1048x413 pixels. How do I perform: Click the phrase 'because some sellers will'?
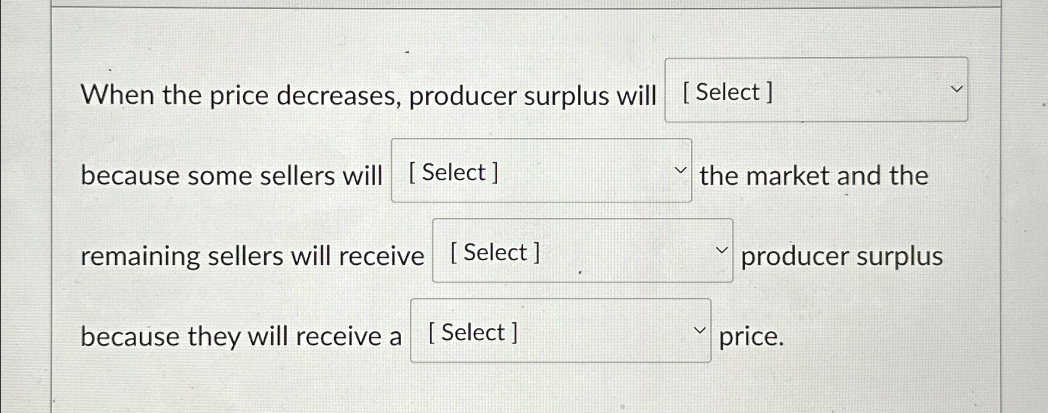coord(231,176)
